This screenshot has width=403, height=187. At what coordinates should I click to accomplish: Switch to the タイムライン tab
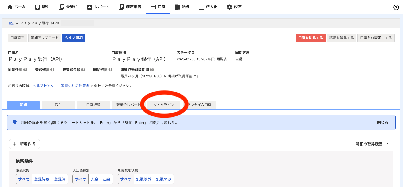point(164,105)
